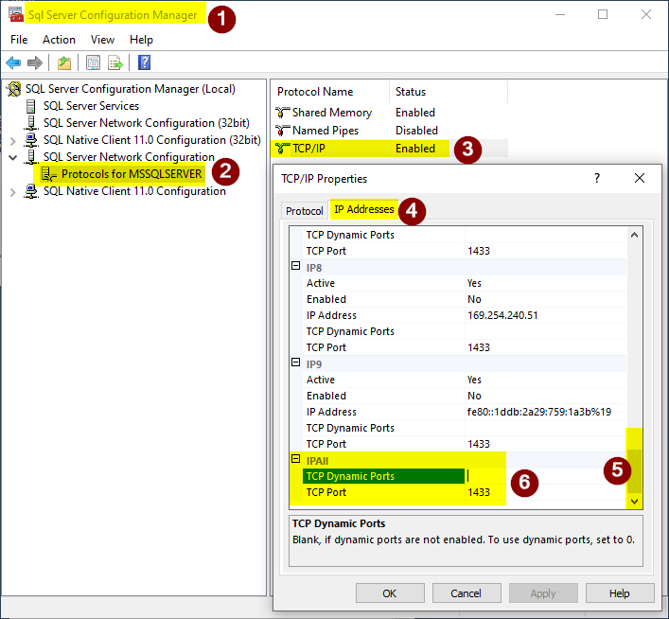Click the IP9 IP Address fe80 value
This screenshot has width=669, height=619.
click(x=538, y=412)
